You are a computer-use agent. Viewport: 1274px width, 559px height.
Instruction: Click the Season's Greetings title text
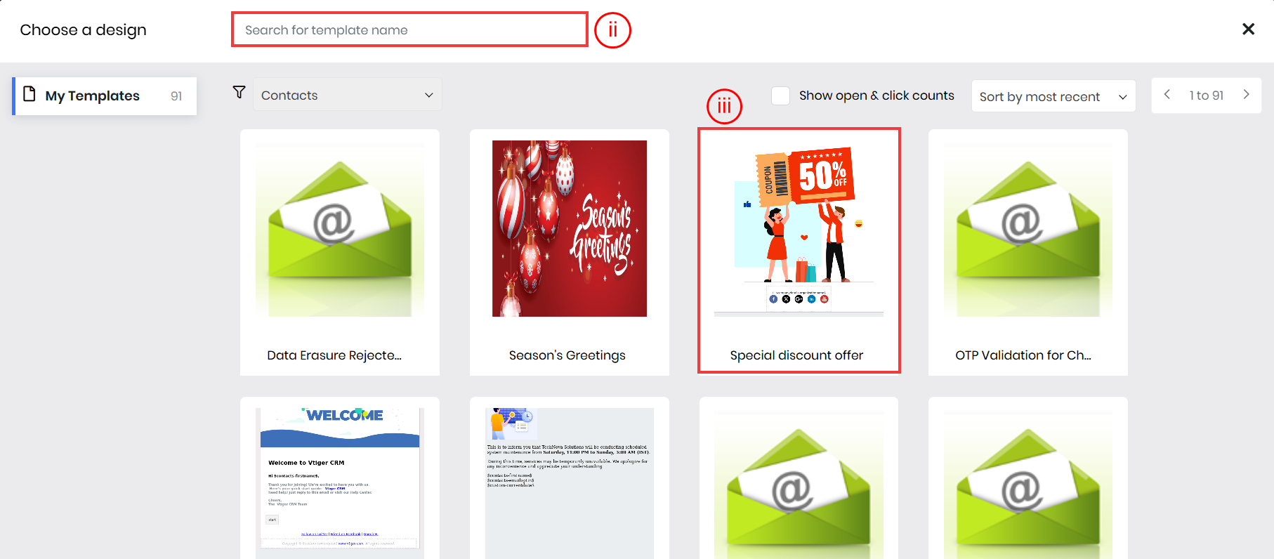click(567, 355)
